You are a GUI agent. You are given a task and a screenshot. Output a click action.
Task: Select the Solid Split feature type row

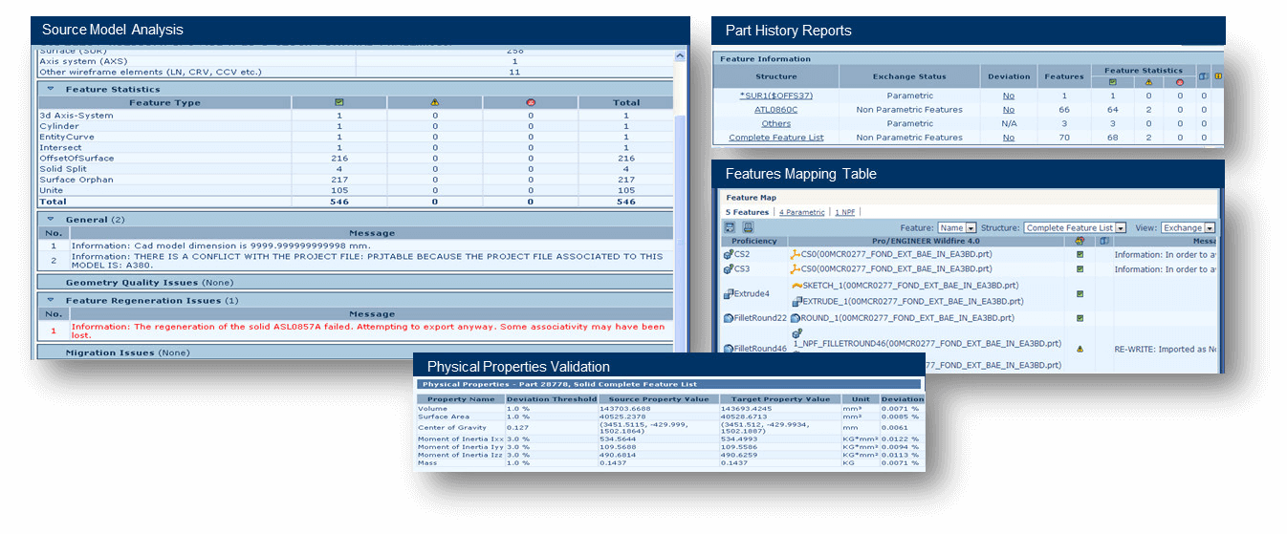(x=354, y=169)
